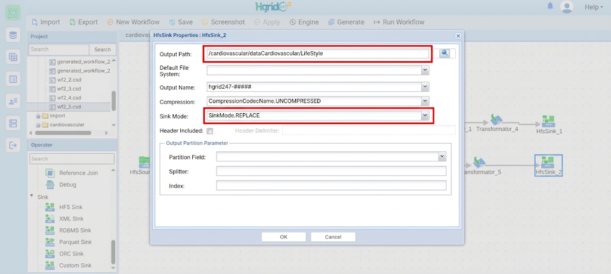Click the project Search button

[x=103, y=49]
